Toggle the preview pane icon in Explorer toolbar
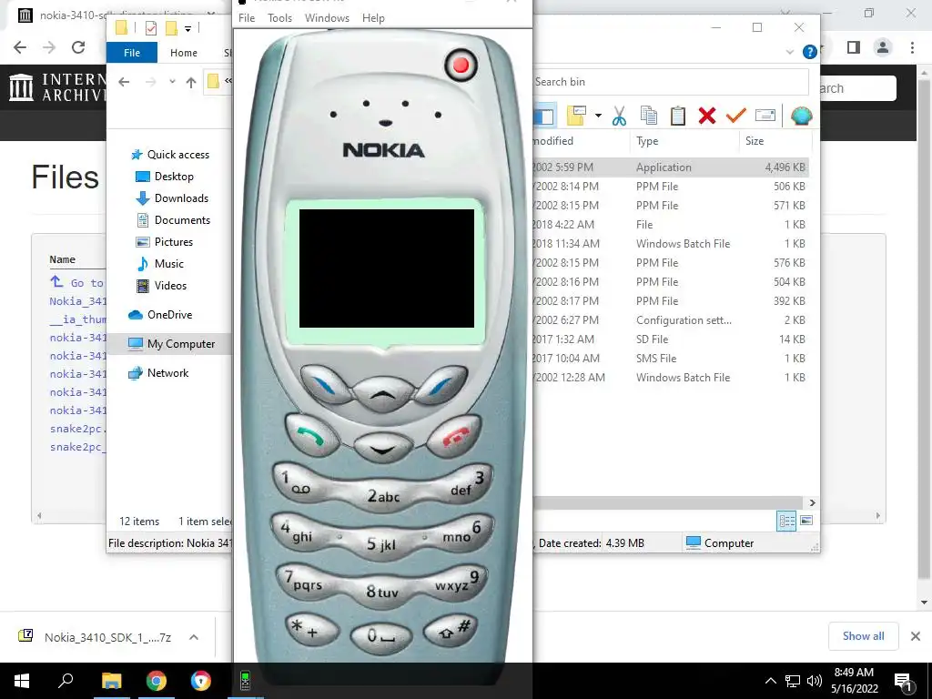This screenshot has height=699, width=932. [543, 116]
